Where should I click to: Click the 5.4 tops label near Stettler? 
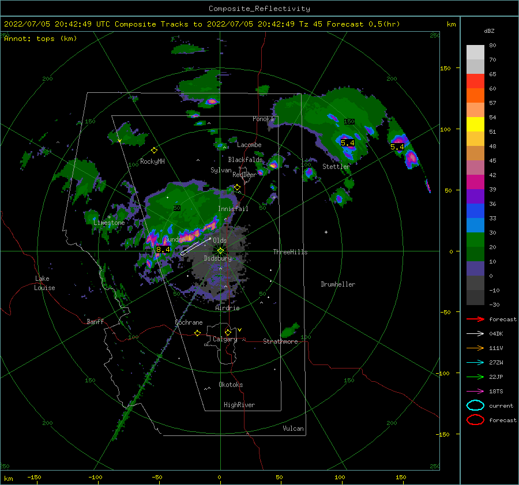[x=348, y=143]
